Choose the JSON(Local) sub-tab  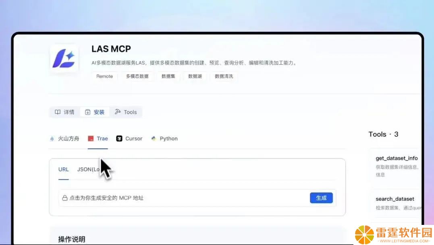coord(89,169)
